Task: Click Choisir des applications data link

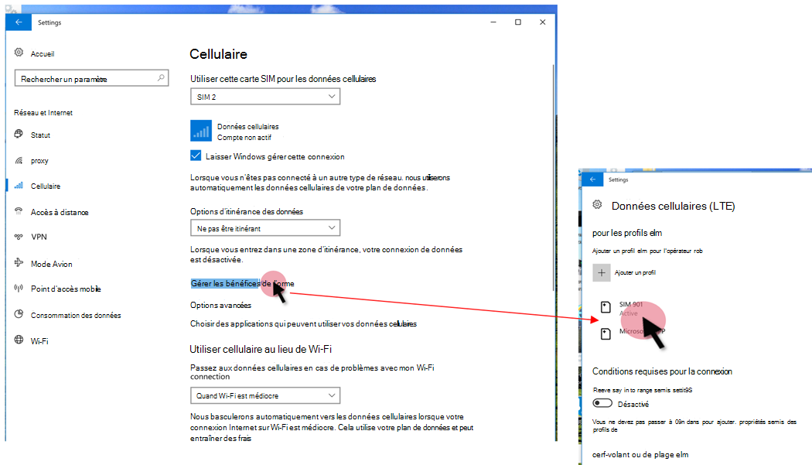Action: click(x=303, y=324)
